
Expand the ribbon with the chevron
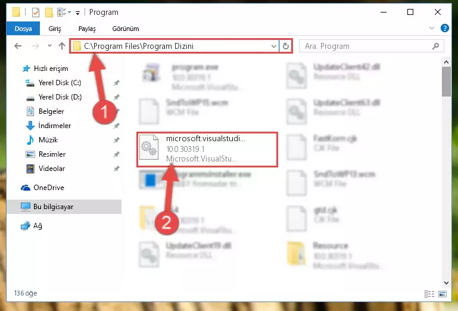click(431, 28)
